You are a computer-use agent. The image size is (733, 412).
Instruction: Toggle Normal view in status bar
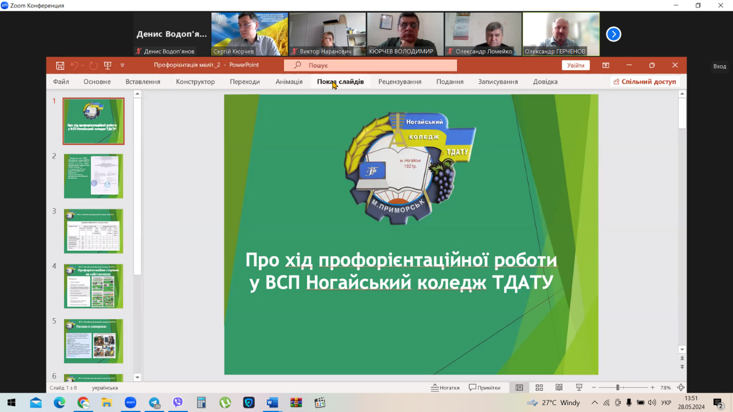(x=519, y=387)
